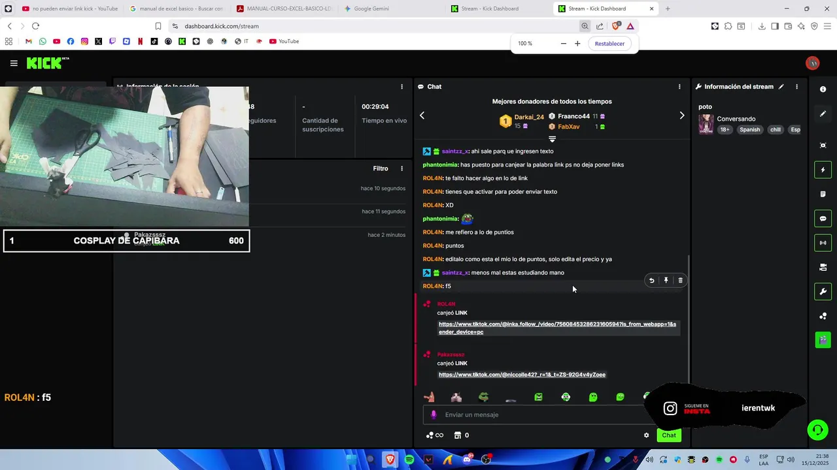Open the shop icon with count 0

coord(462,435)
